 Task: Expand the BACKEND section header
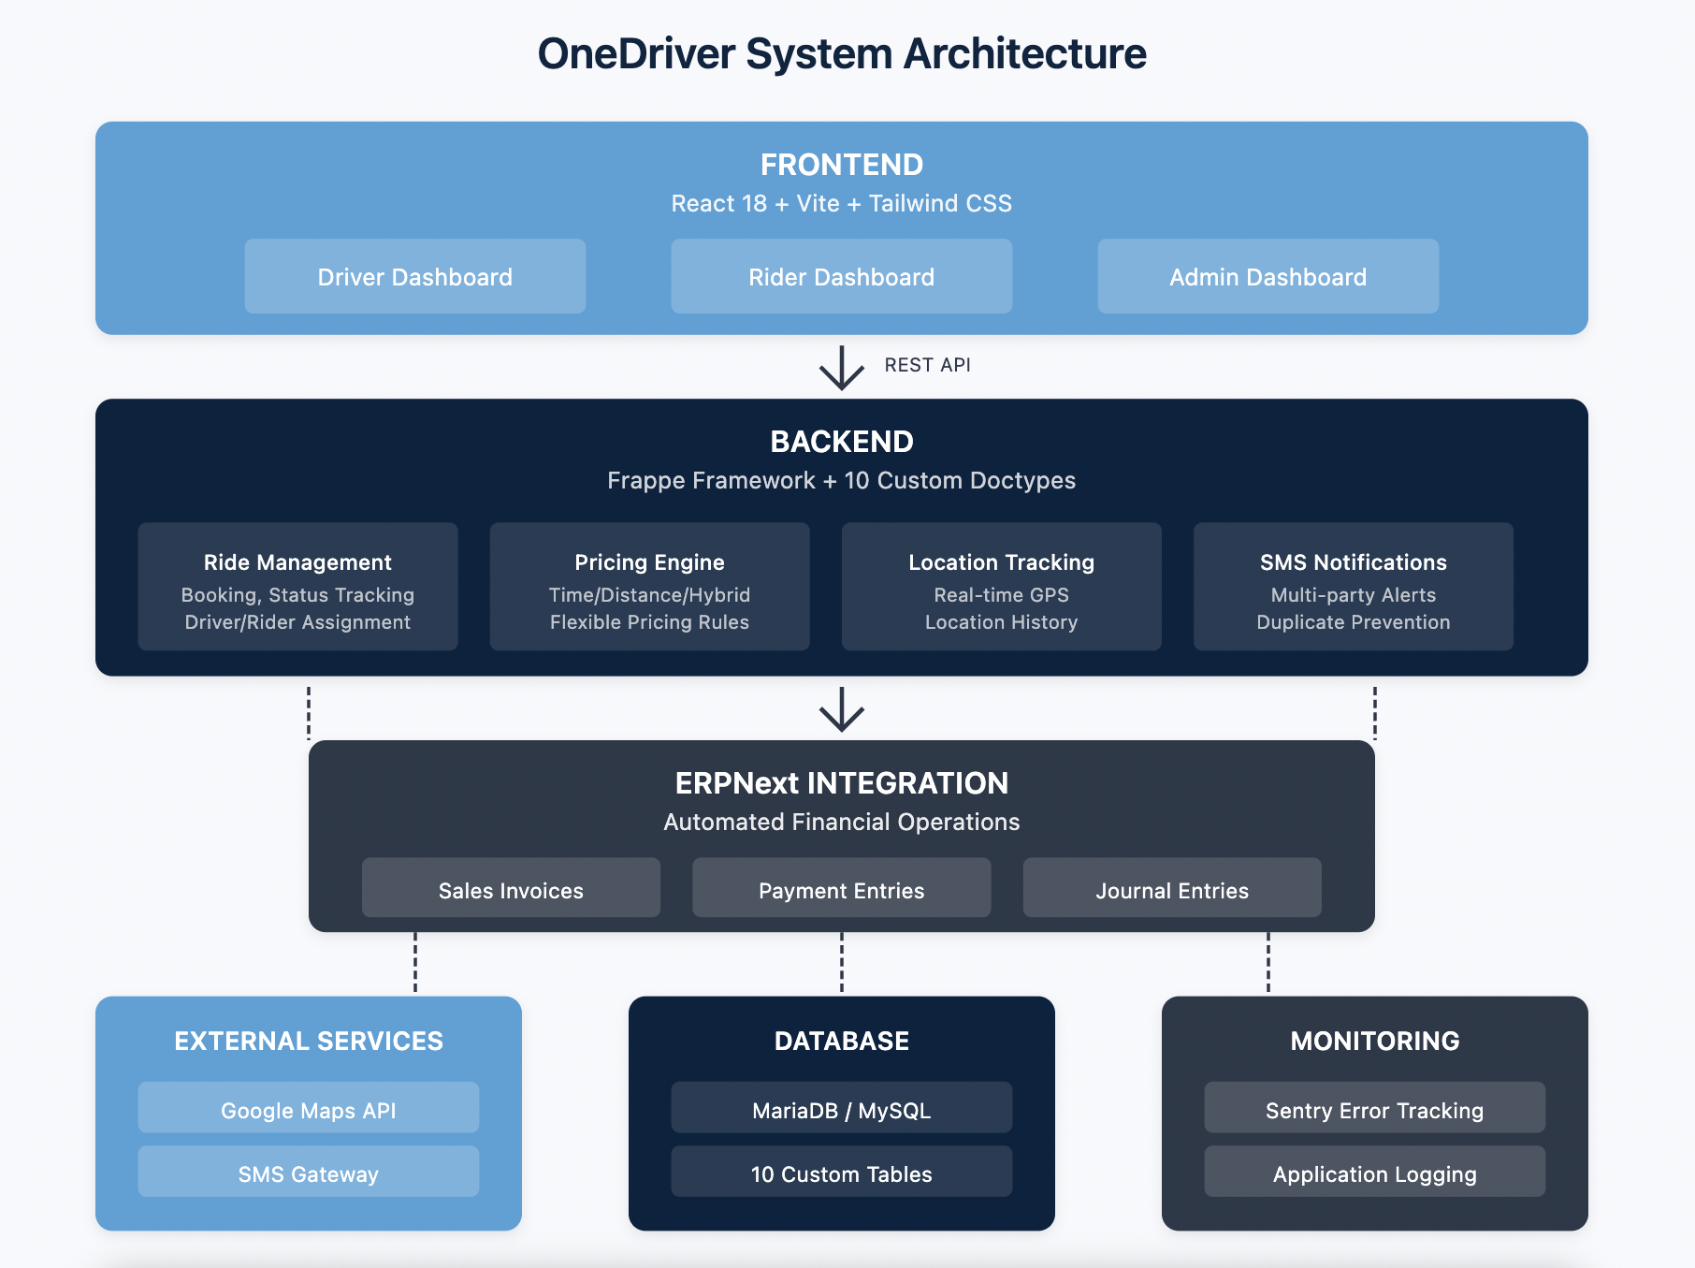(x=841, y=442)
